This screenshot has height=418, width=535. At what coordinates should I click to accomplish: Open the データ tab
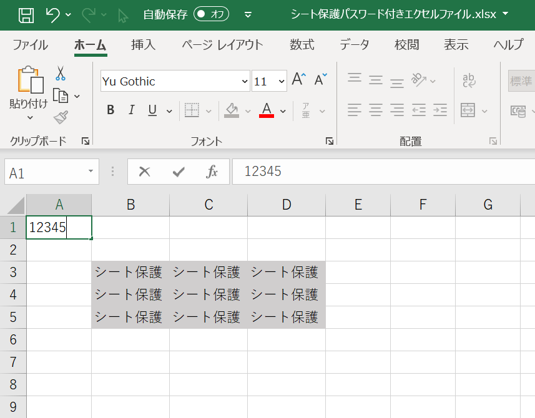coord(354,45)
